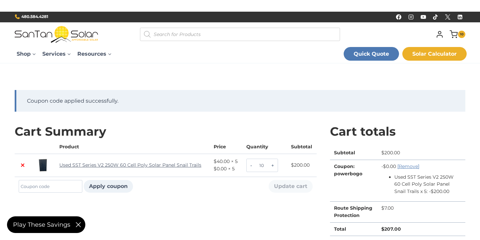The width and height of the screenshot is (480, 240).
Task: Open the LinkedIn social icon
Action: click(460, 17)
